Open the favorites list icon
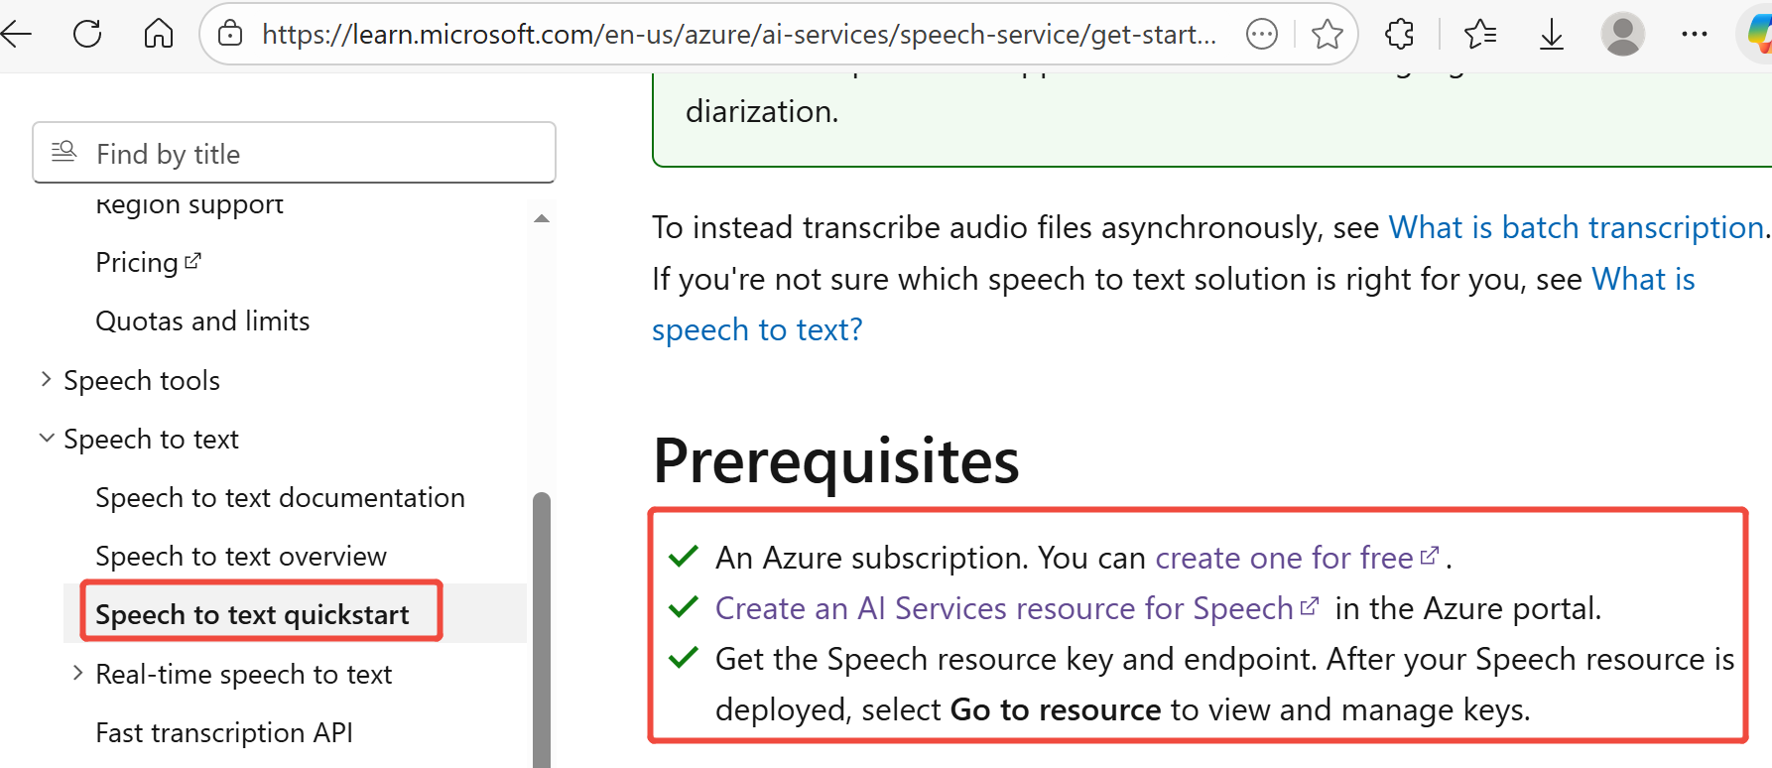1772x768 pixels. [x=1479, y=35]
